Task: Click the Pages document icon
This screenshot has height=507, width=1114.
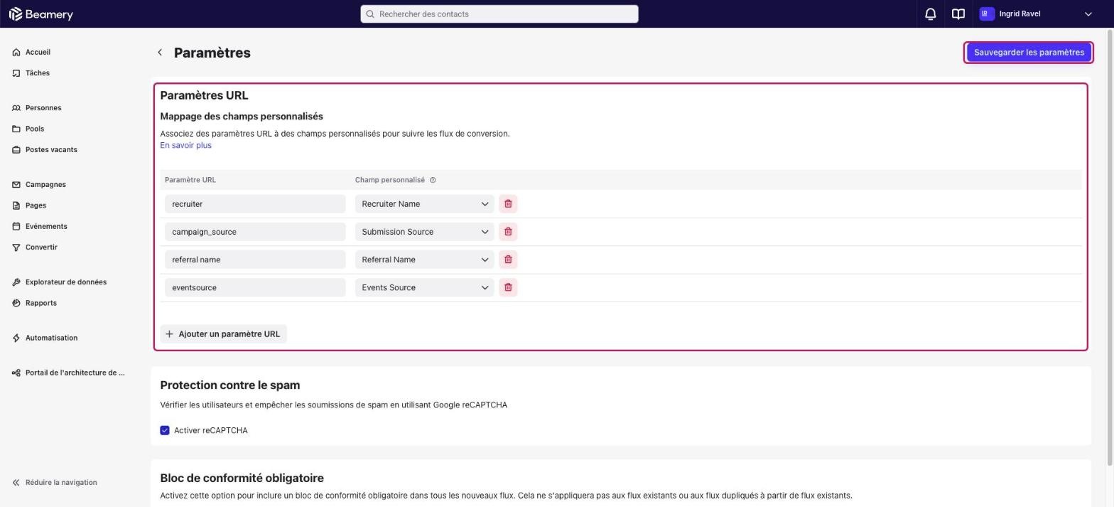Action: (x=16, y=206)
